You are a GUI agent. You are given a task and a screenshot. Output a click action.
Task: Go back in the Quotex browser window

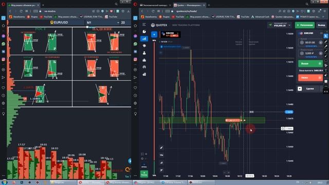tap(142, 11)
